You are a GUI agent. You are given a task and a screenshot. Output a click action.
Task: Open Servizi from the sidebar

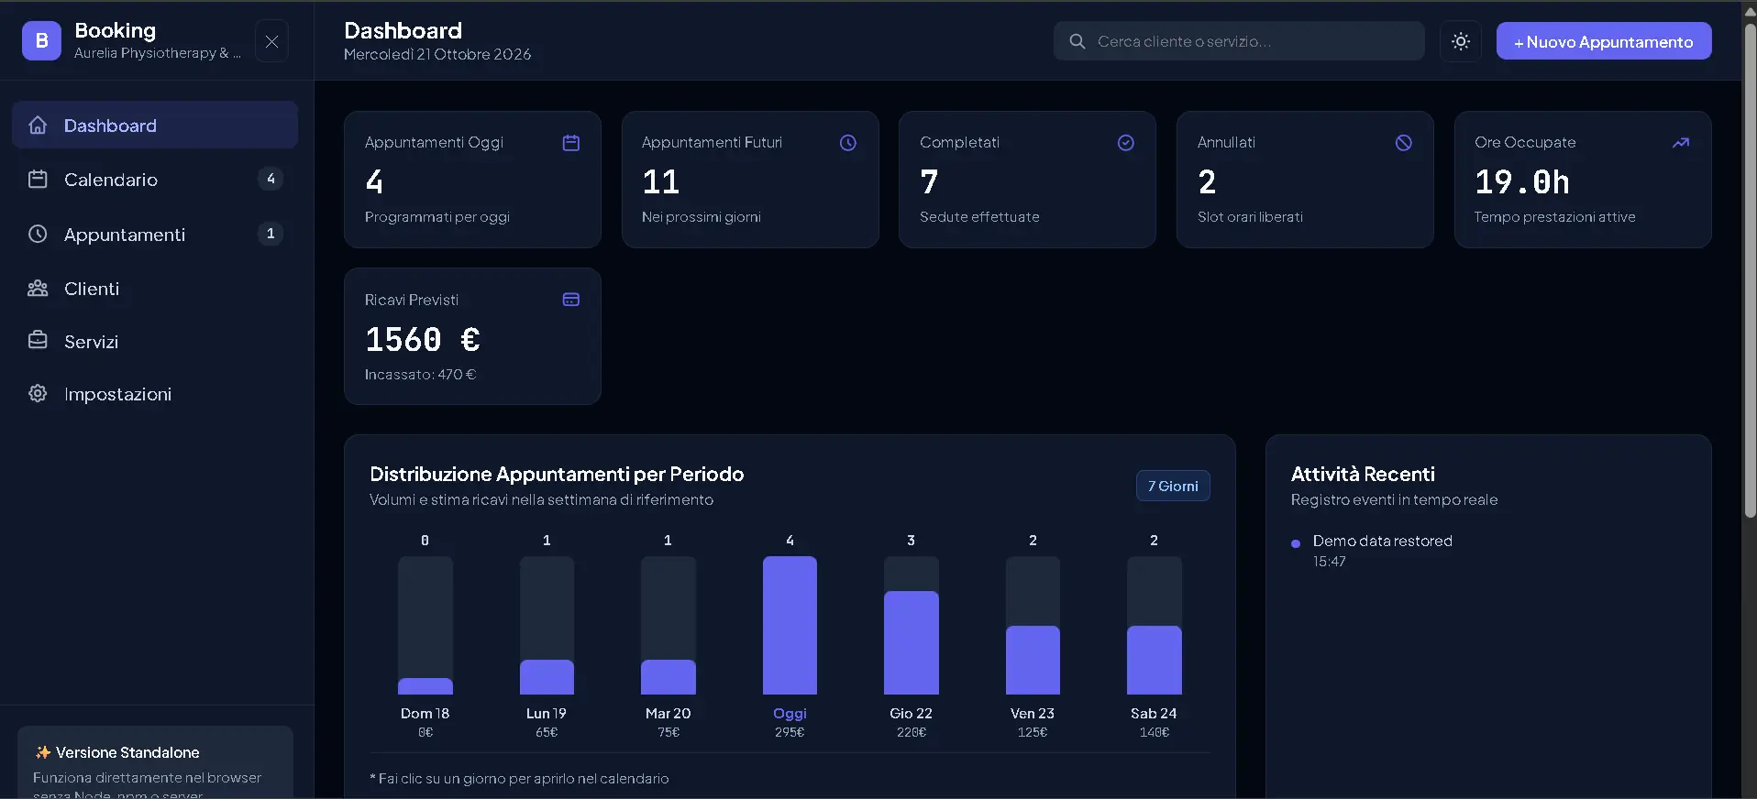155,342
